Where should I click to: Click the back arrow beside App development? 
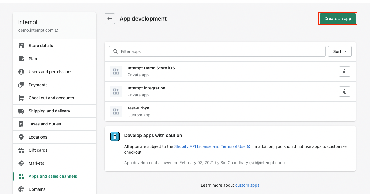[x=110, y=19]
